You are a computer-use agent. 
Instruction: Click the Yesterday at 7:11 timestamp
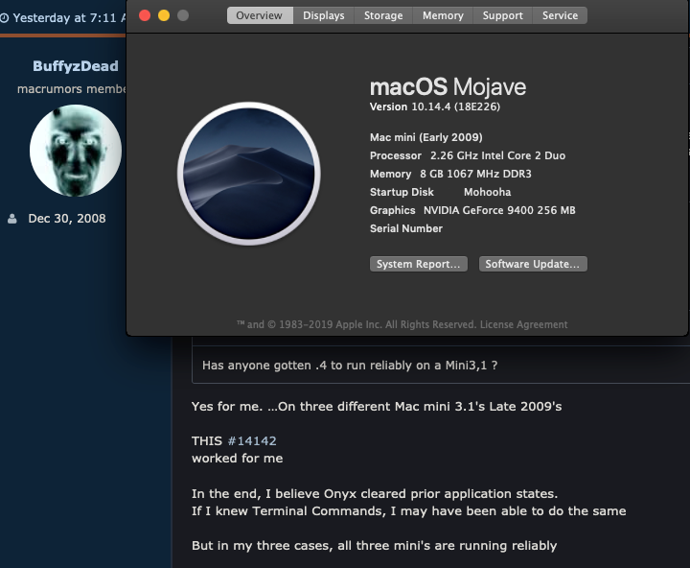(69, 18)
